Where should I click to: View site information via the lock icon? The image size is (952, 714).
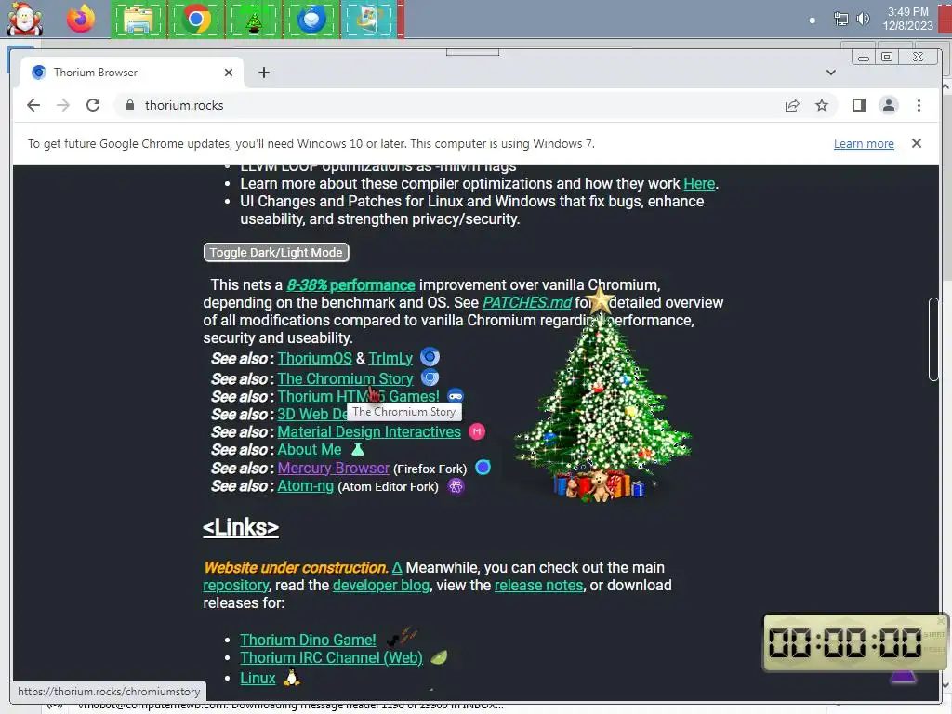129,105
